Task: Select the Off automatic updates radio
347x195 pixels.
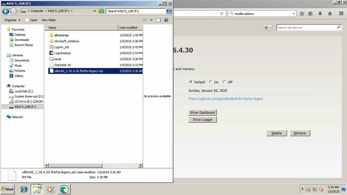Action: pos(224,82)
